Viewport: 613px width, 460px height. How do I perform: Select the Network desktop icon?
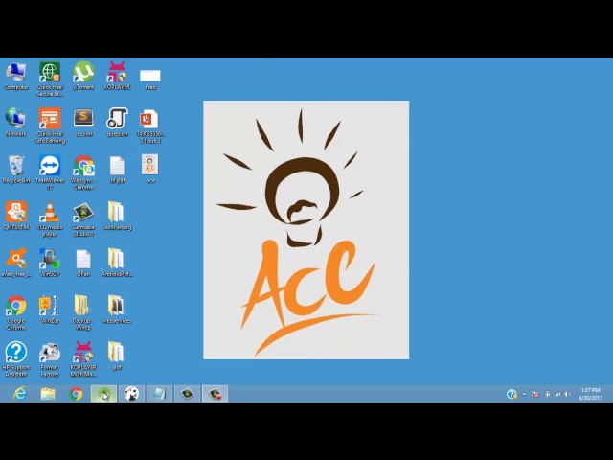tap(16, 123)
